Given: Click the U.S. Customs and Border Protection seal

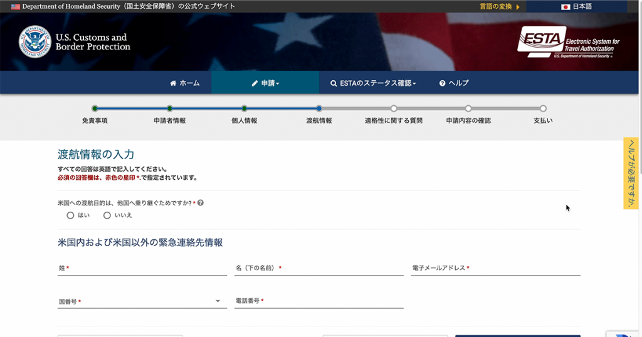Looking at the screenshot, I should (x=35, y=42).
